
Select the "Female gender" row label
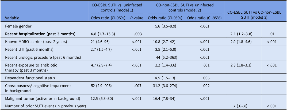pyautogui.click(x=18, y=26)
